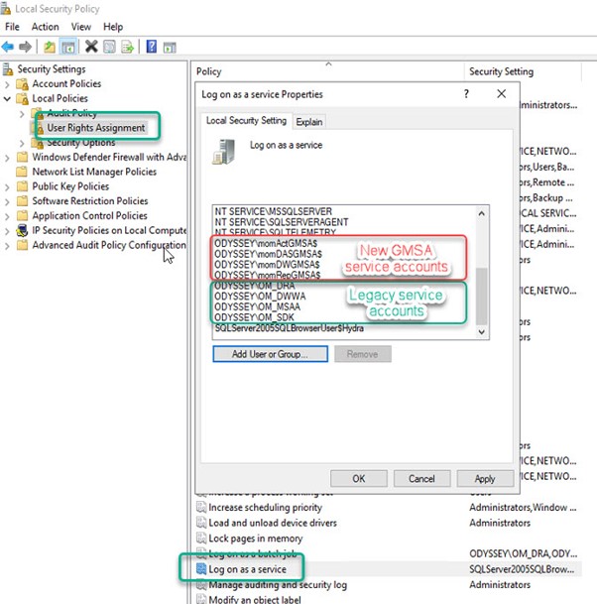Click the Delete (X) toolbar icon

pos(91,47)
